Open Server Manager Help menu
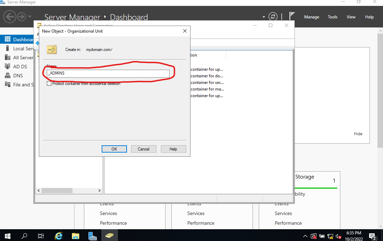Image resolution: width=383 pixels, height=241 pixels. click(369, 17)
